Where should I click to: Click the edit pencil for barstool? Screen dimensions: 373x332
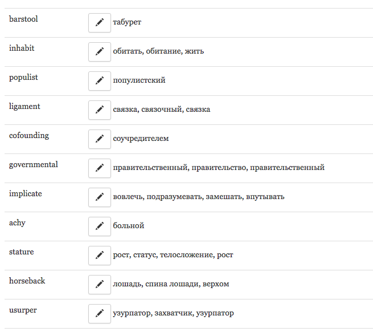tap(100, 22)
